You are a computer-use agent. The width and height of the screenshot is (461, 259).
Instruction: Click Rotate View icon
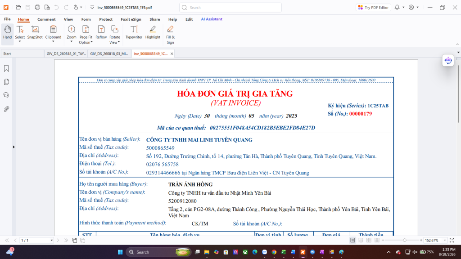115,29
